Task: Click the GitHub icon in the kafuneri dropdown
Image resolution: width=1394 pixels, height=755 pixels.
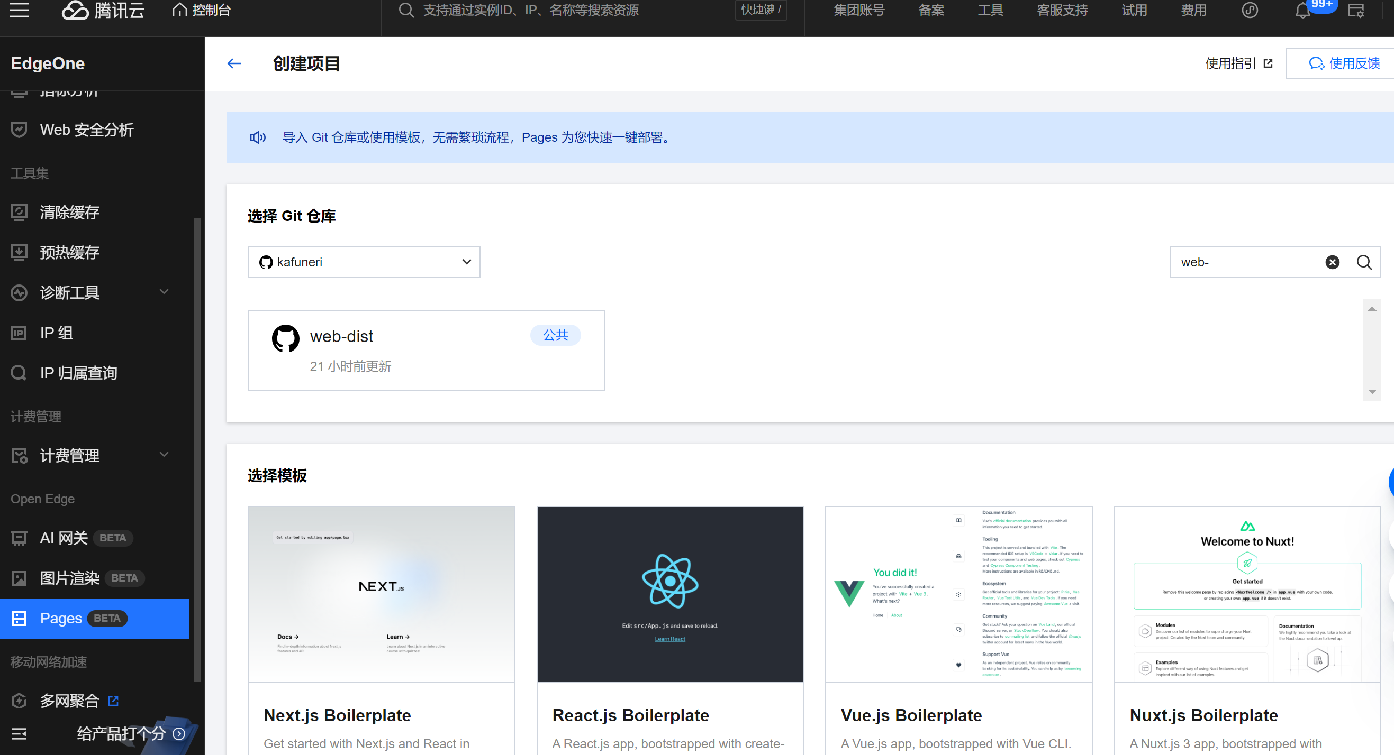Action: (266, 262)
